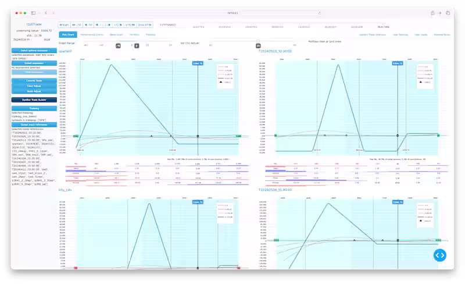This screenshot has width=465, height=284.
Task: Switch to the Tradelog tab
Action: coord(151,35)
